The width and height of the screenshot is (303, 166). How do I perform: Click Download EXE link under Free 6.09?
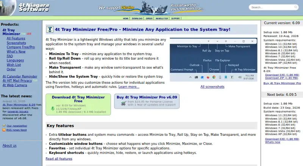point(282,75)
